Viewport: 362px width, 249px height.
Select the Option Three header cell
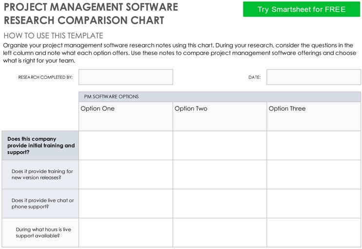[314, 116]
